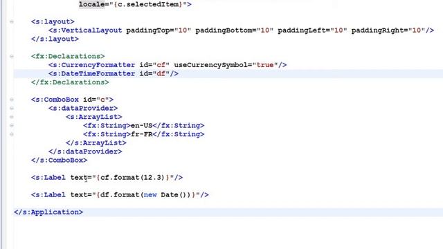Click the id="df" attribute

coord(154,74)
